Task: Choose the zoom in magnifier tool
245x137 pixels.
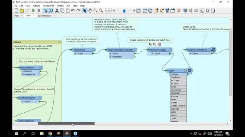Action: (95, 11)
